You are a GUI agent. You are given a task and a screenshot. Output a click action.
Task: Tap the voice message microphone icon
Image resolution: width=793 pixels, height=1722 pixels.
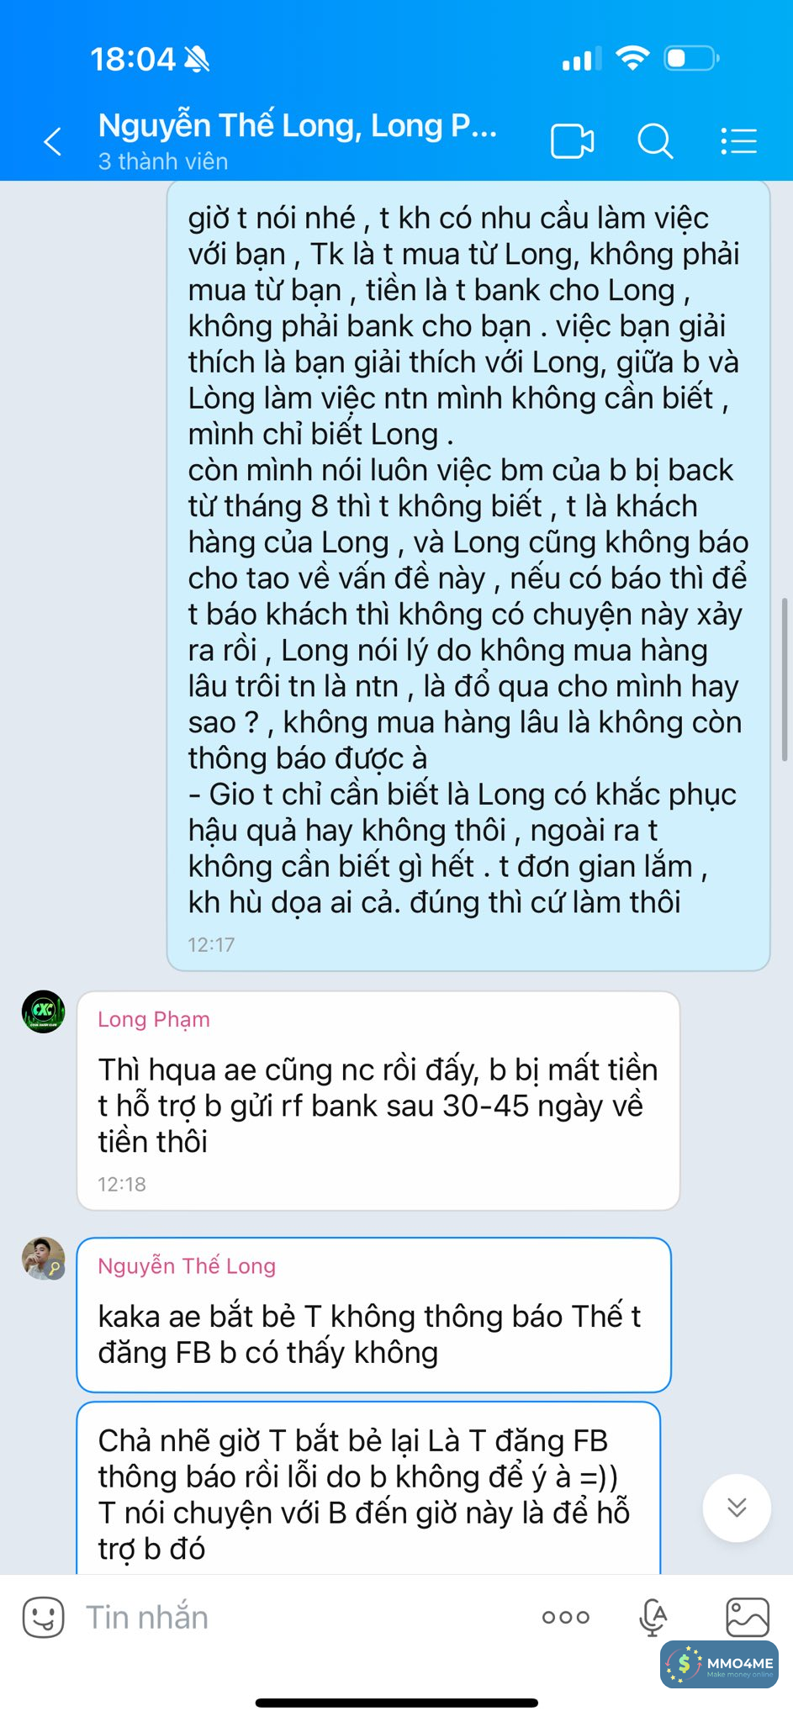[x=653, y=1617]
